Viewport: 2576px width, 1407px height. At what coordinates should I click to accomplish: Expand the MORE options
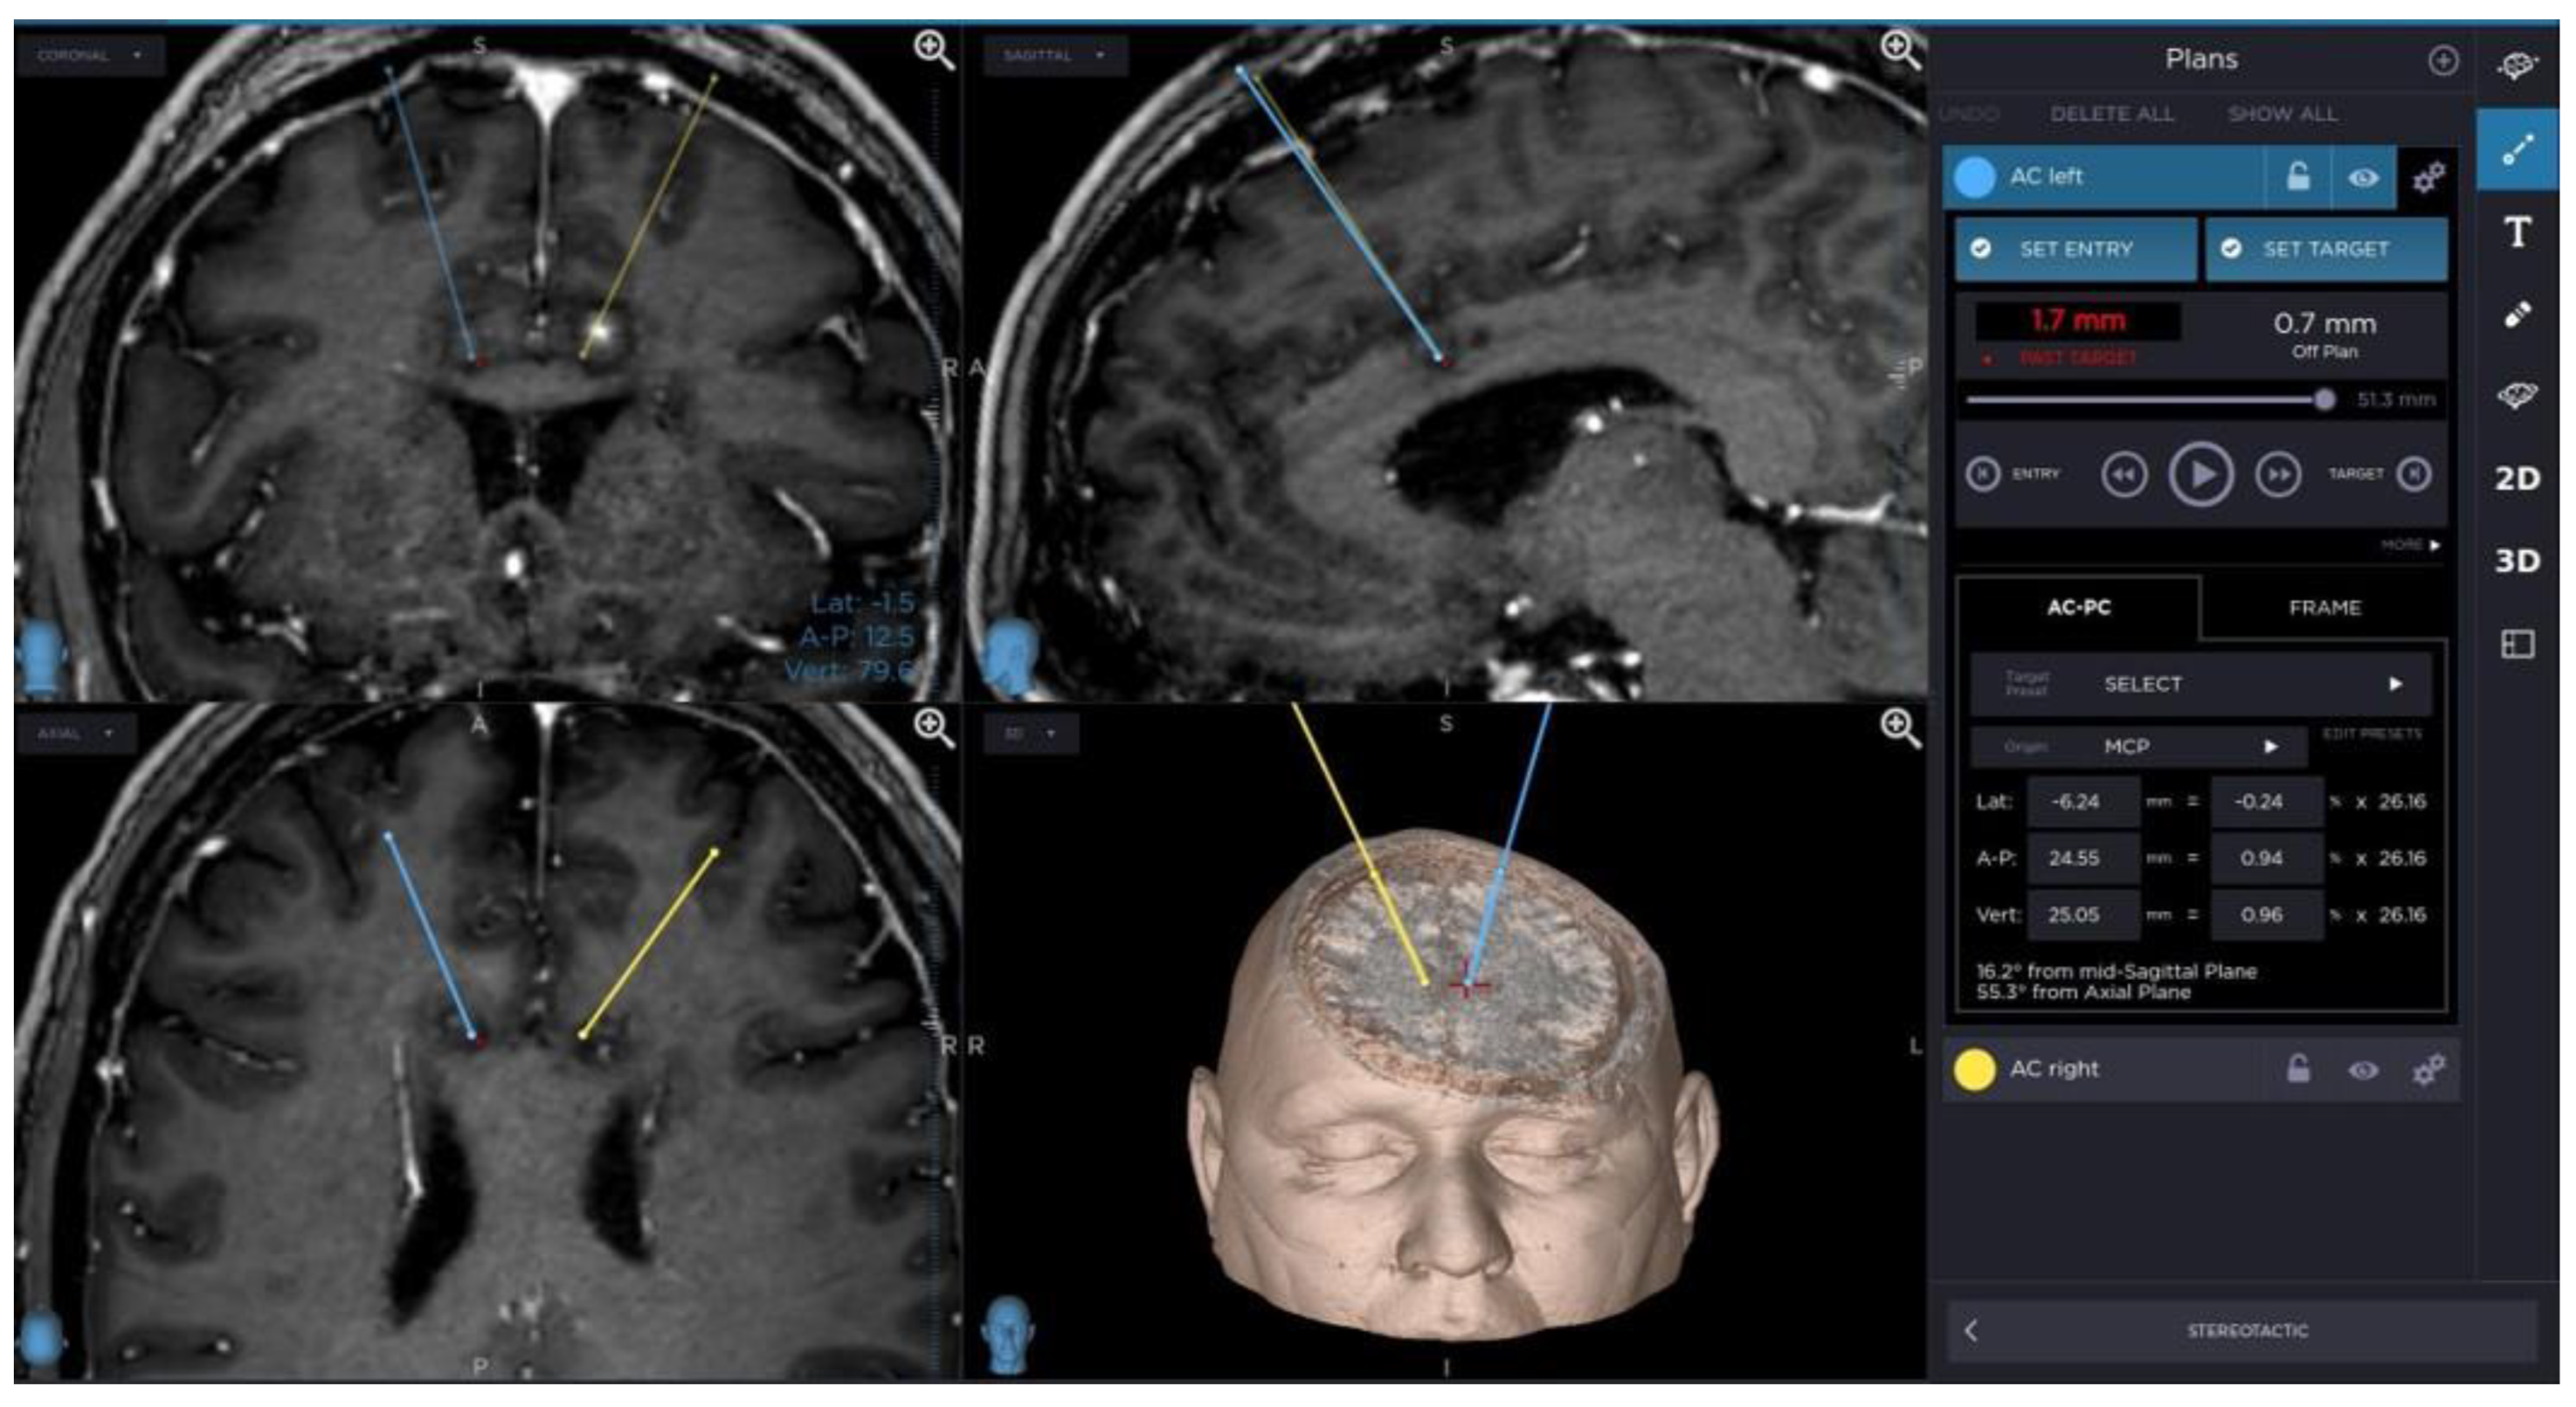pos(2411,545)
